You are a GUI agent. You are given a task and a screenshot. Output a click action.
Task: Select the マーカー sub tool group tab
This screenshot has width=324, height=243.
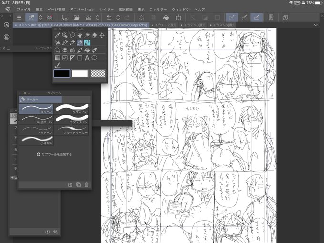pos(40,100)
